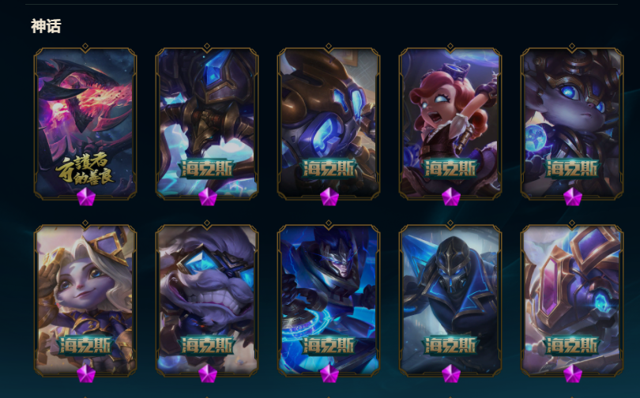Click purple gem under white-haired yordle card

(x=86, y=374)
